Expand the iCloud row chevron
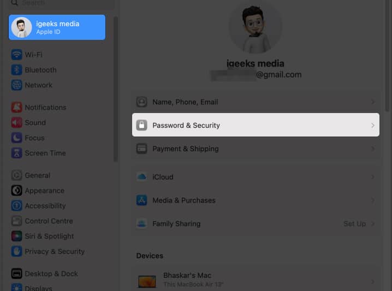The image size is (392, 291). coord(373,177)
